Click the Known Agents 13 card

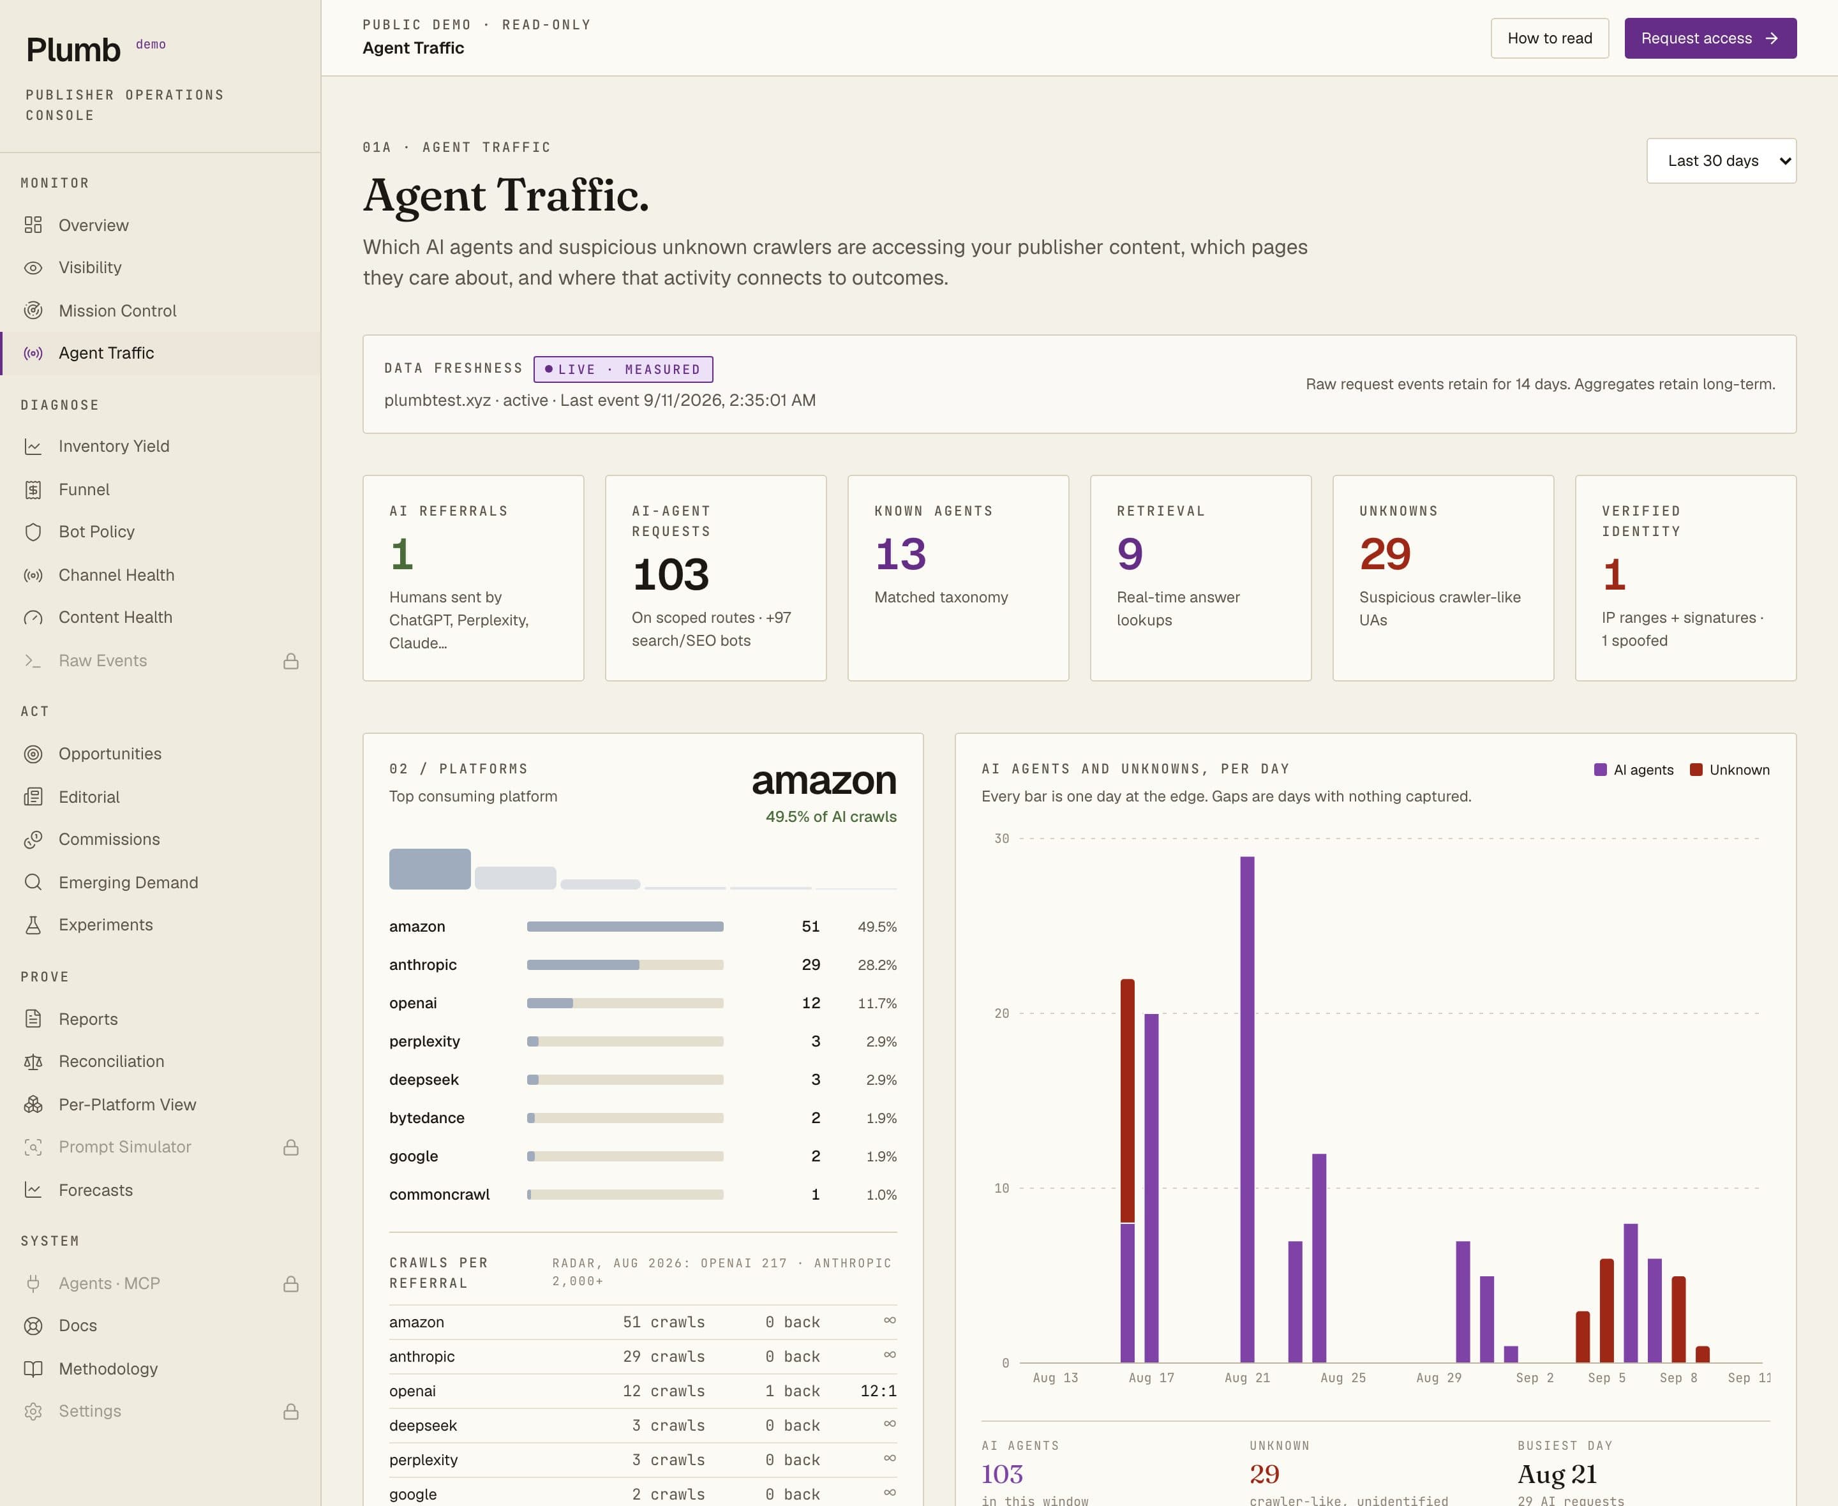click(957, 578)
